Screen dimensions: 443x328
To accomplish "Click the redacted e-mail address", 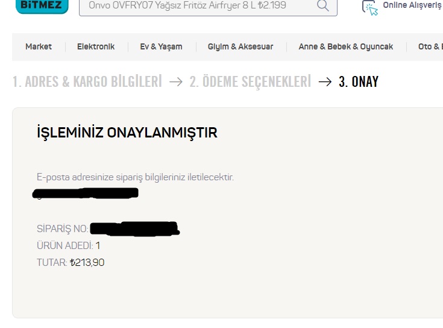I will click(x=86, y=193).
